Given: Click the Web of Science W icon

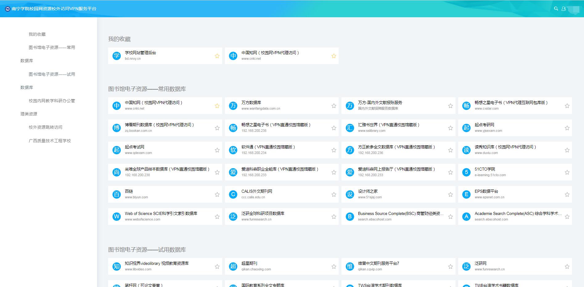Looking at the screenshot, I should point(116,216).
